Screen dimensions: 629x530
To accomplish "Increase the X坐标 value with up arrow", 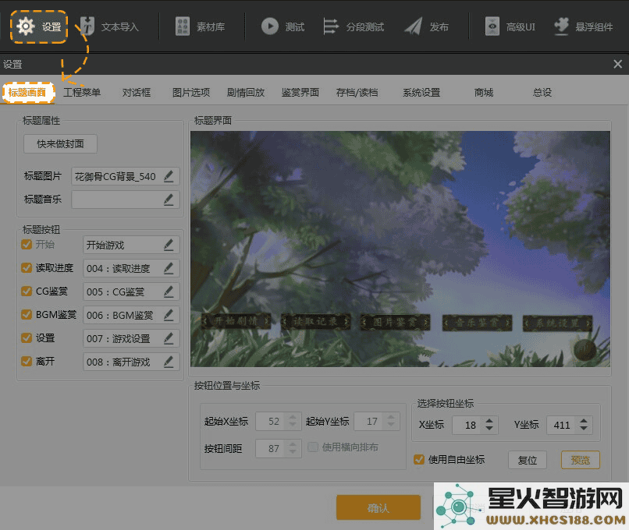I will click(489, 421).
